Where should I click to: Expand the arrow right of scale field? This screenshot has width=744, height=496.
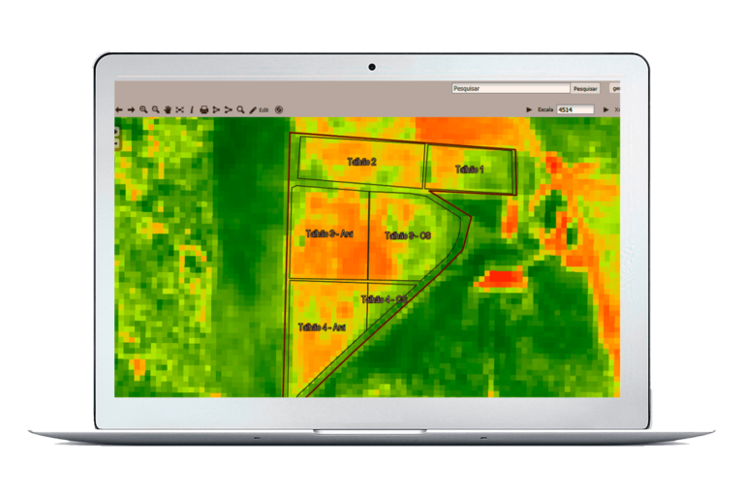(x=606, y=110)
